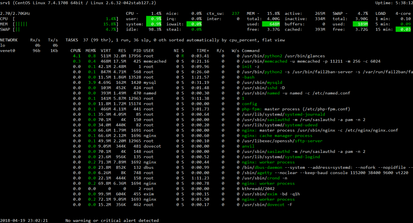The width and height of the screenshot is (413, 223).
Task: Select the fail2ban-server process row
Action: pyautogui.click(x=141, y=72)
